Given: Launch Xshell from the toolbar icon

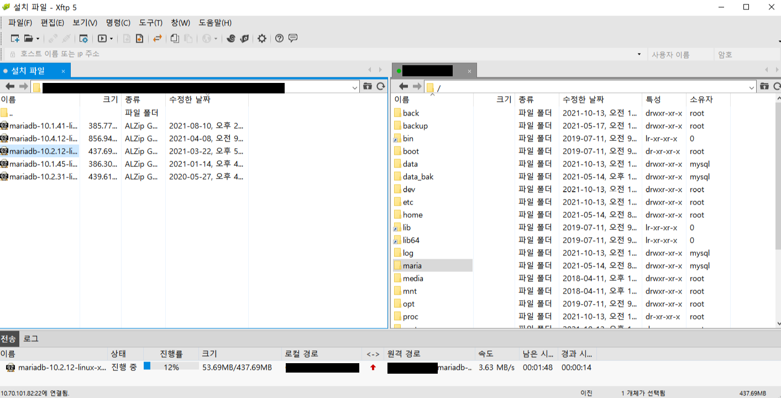Looking at the screenshot, I should click(232, 38).
